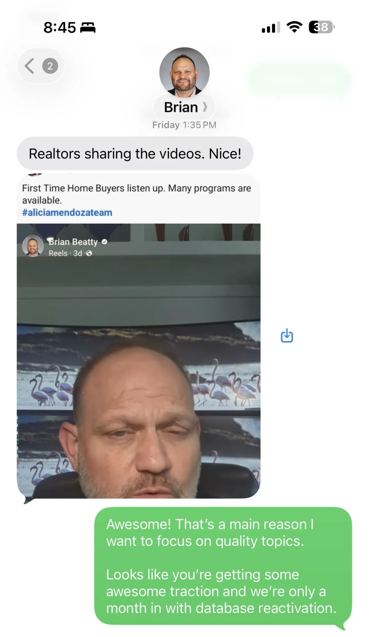Tap the green 'Awesome!' reply bubble
Image resolution: width=369 pixels, height=637 pixels.
223,566
